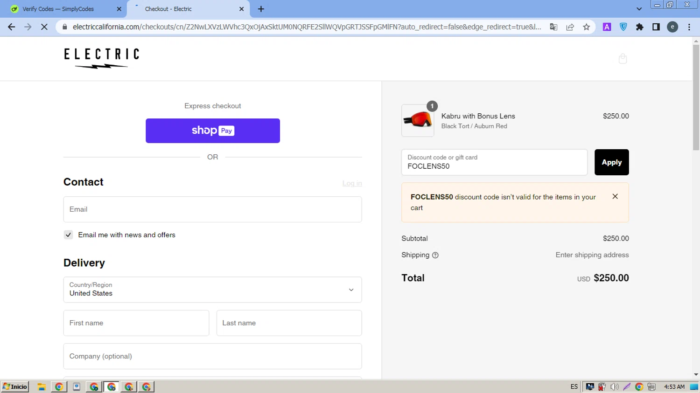Open the Log in link
The width and height of the screenshot is (700, 393).
pos(352,183)
